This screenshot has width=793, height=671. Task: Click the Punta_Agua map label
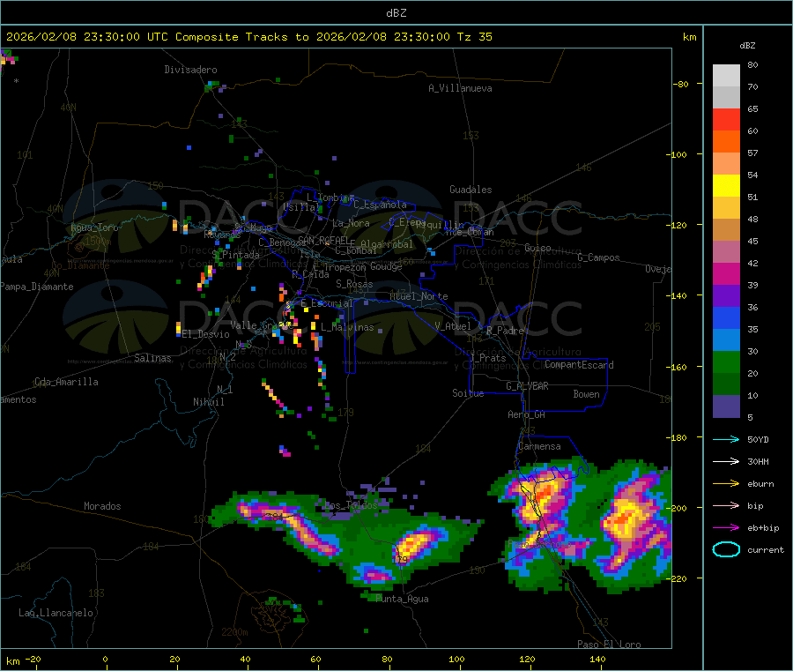tap(402, 599)
